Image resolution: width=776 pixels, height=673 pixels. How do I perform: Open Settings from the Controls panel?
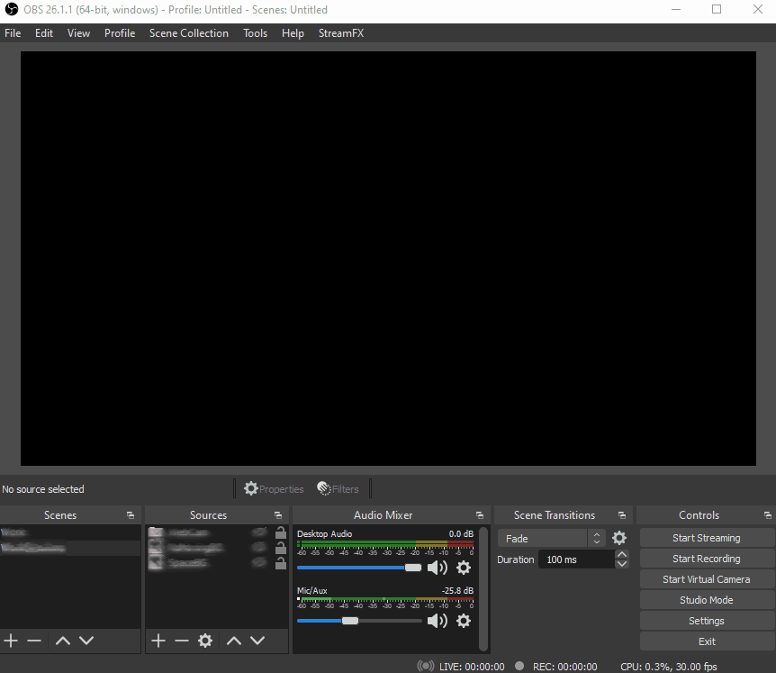click(x=707, y=621)
